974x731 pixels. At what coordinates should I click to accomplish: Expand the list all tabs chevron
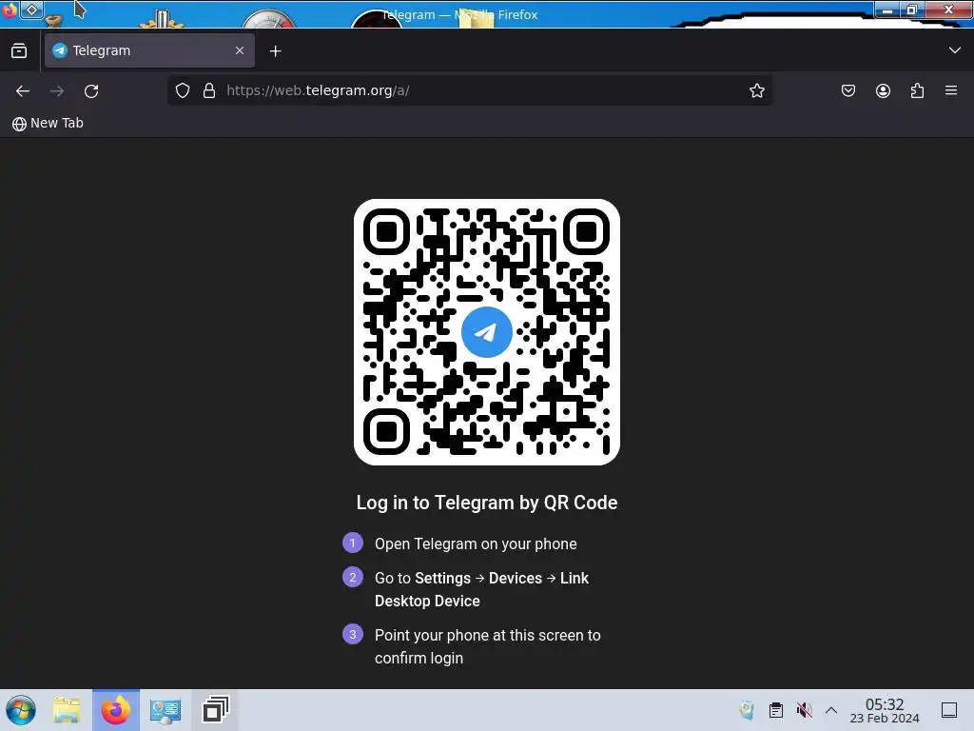point(955,50)
